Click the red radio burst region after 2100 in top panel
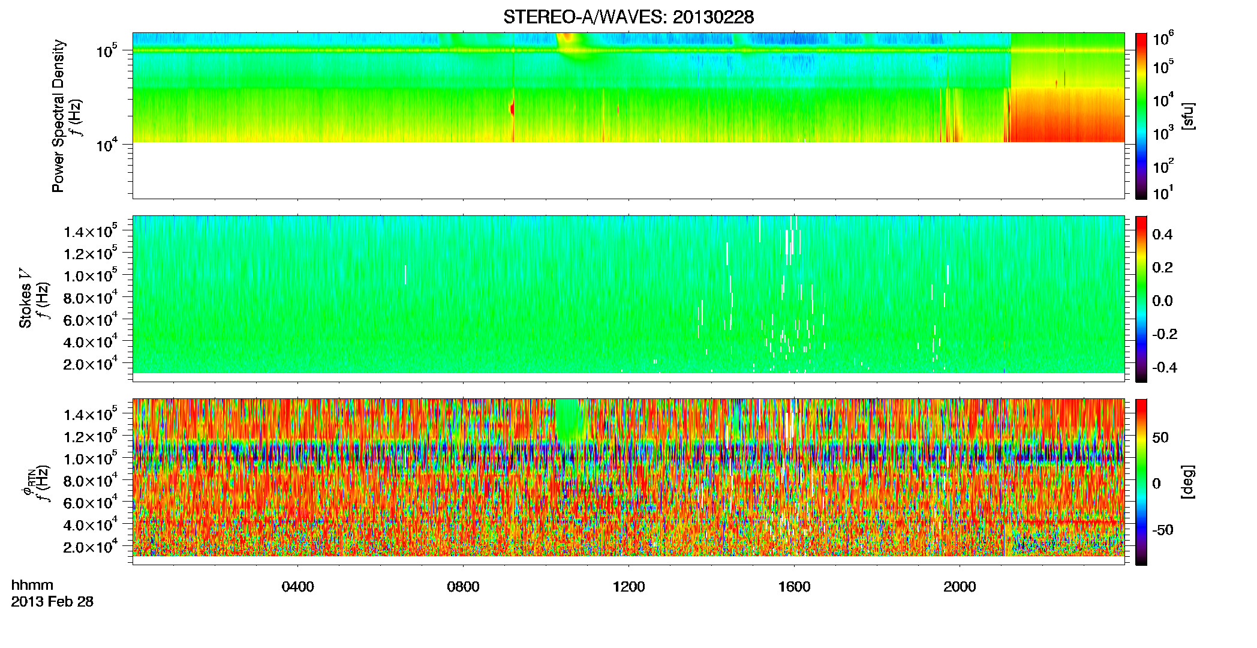1257x648 pixels. (1067, 115)
